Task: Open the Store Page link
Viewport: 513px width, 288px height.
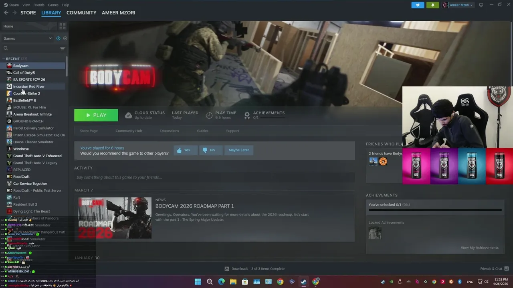Action: coord(89,131)
